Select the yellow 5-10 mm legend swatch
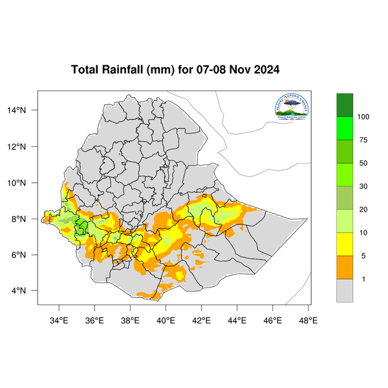 (345, 244)
